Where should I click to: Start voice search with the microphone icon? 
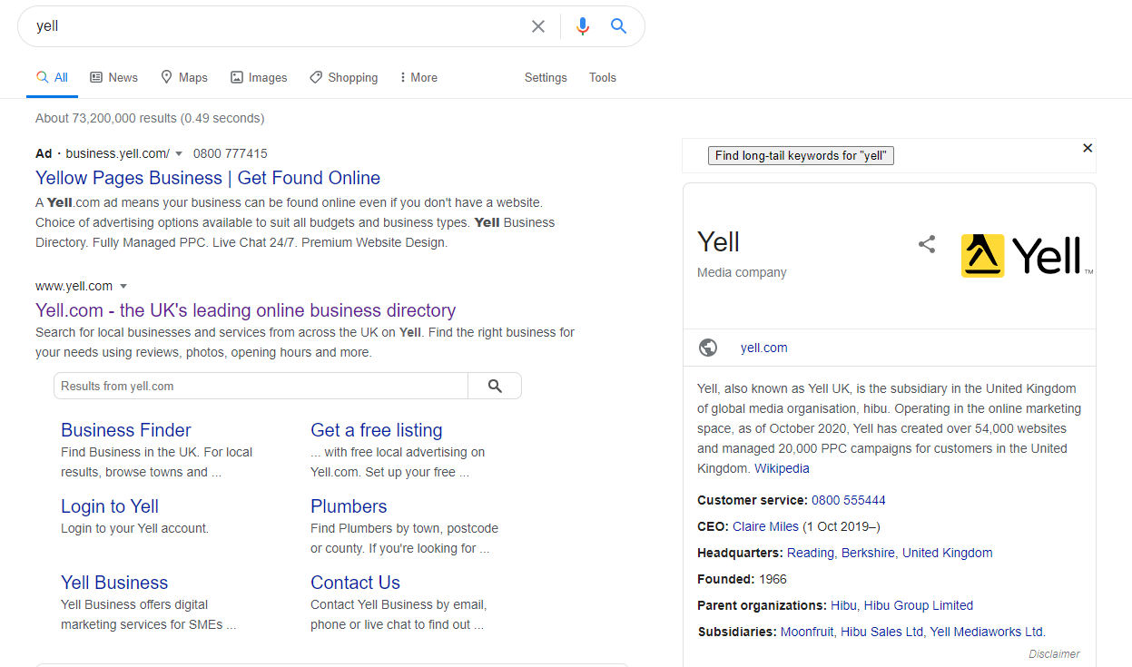[x=583, y=26]
